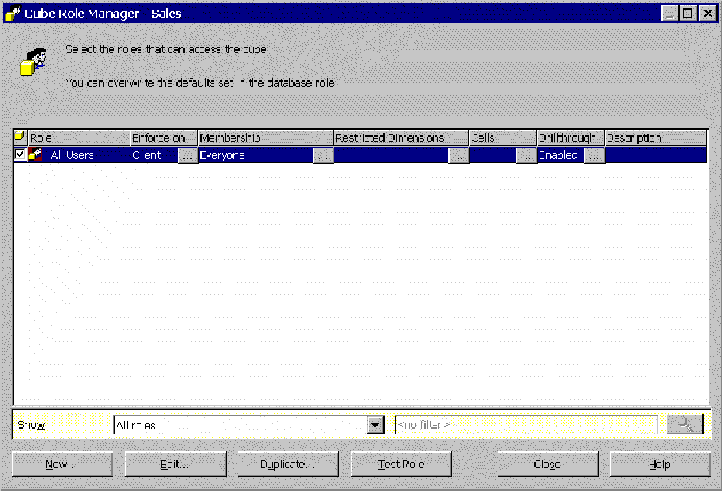The height and width of the screenshot is (492, 723).
Task: Open the Cells ellipsis button
Action: pos(526,155)
